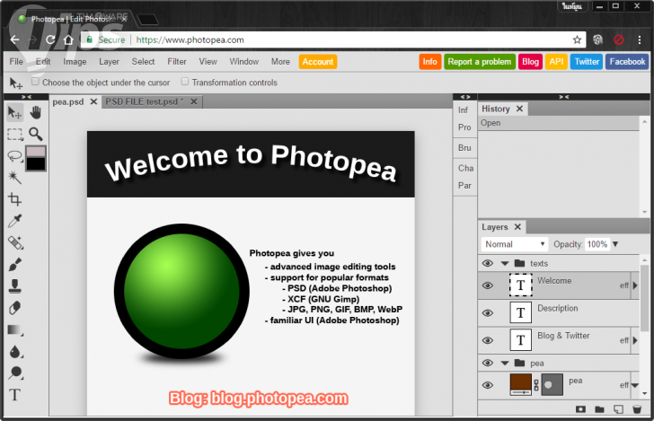Select the Dodge tool
The height and width of the screenshot is (421, 654).
[15, 373]
